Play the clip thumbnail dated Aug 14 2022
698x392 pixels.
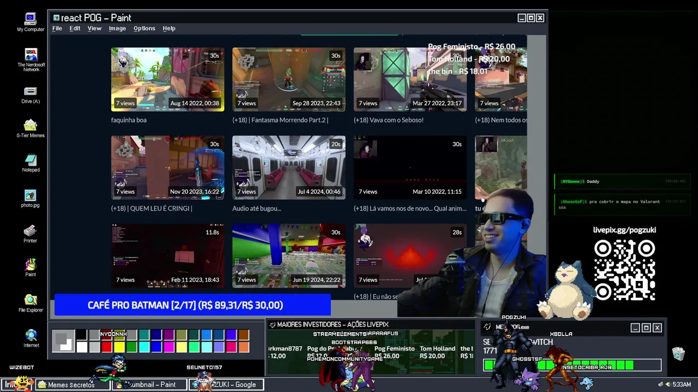(x=167, y=79)
